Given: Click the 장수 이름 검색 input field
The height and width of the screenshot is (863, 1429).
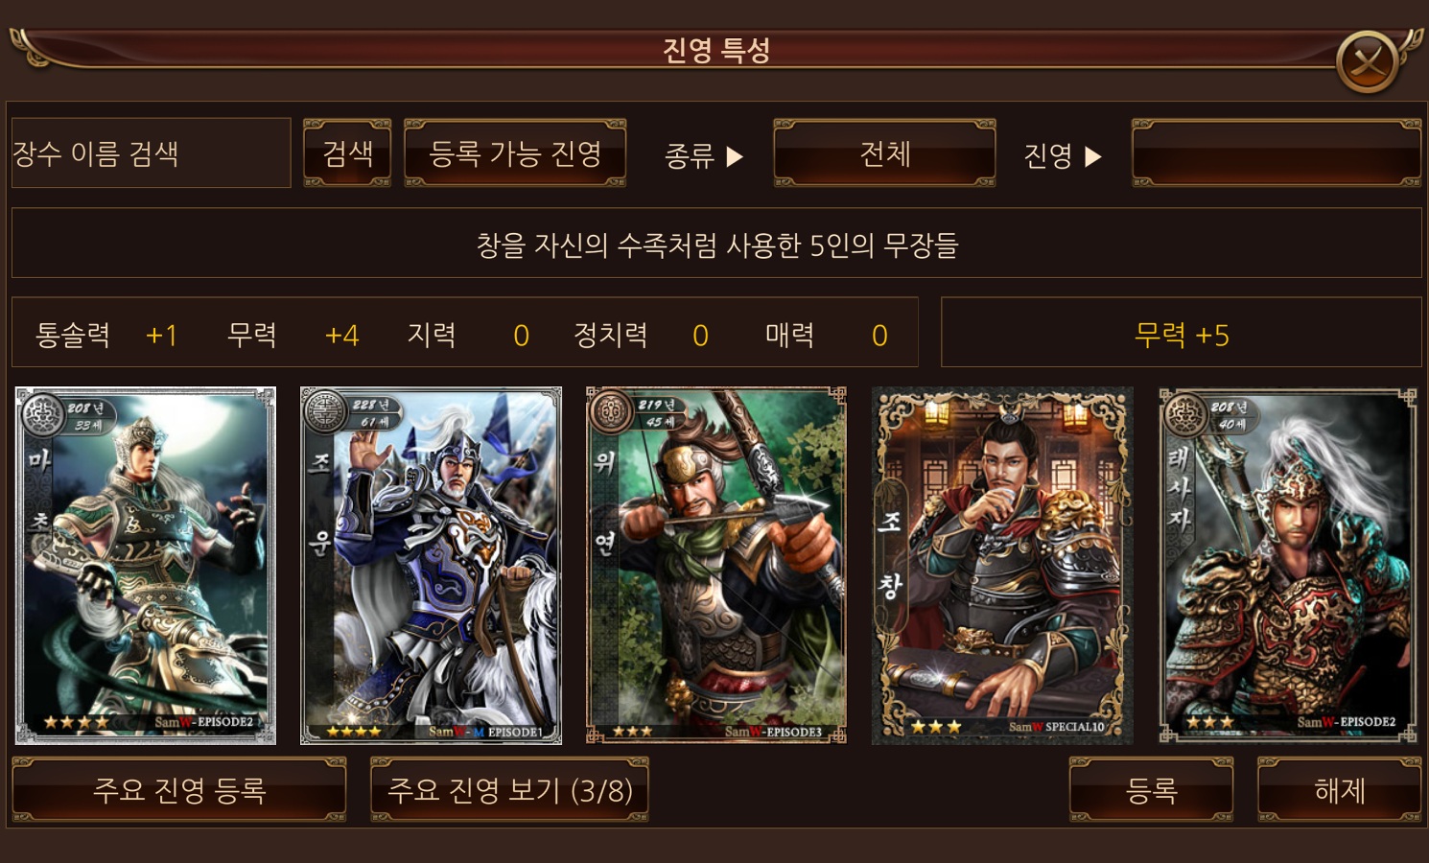Looking at the screenshot, I should tap(152, 153).
